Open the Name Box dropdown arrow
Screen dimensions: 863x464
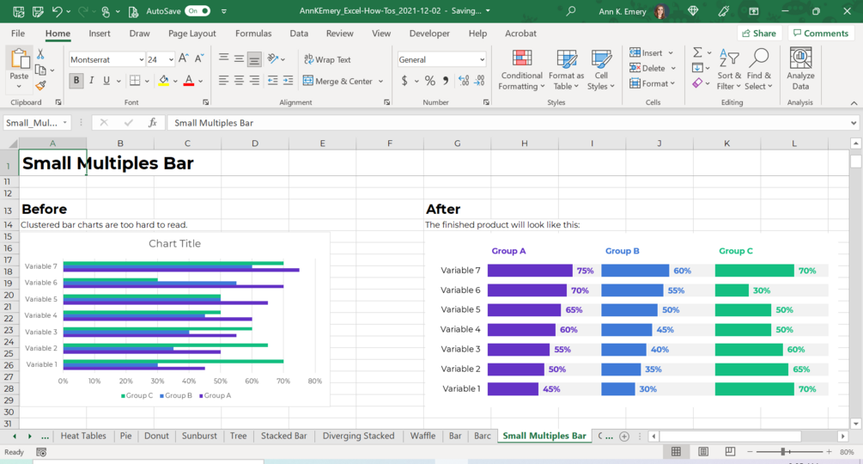point(65,123)
